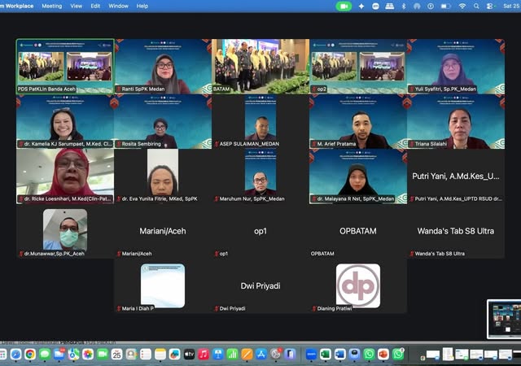Click the green camera-in-use indicator in menu bar
Image resolution: width=521 pixels, height=366 pixels.
(x=344, y=6)
